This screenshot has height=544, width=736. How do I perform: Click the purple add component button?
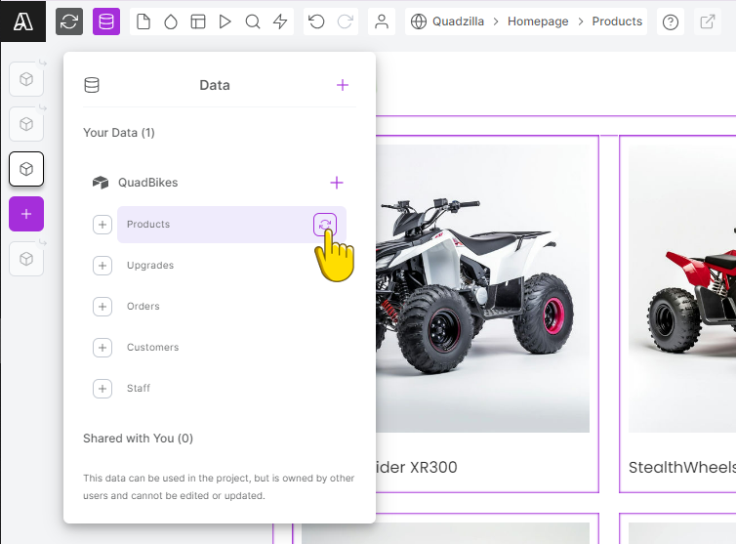point(26,214)
